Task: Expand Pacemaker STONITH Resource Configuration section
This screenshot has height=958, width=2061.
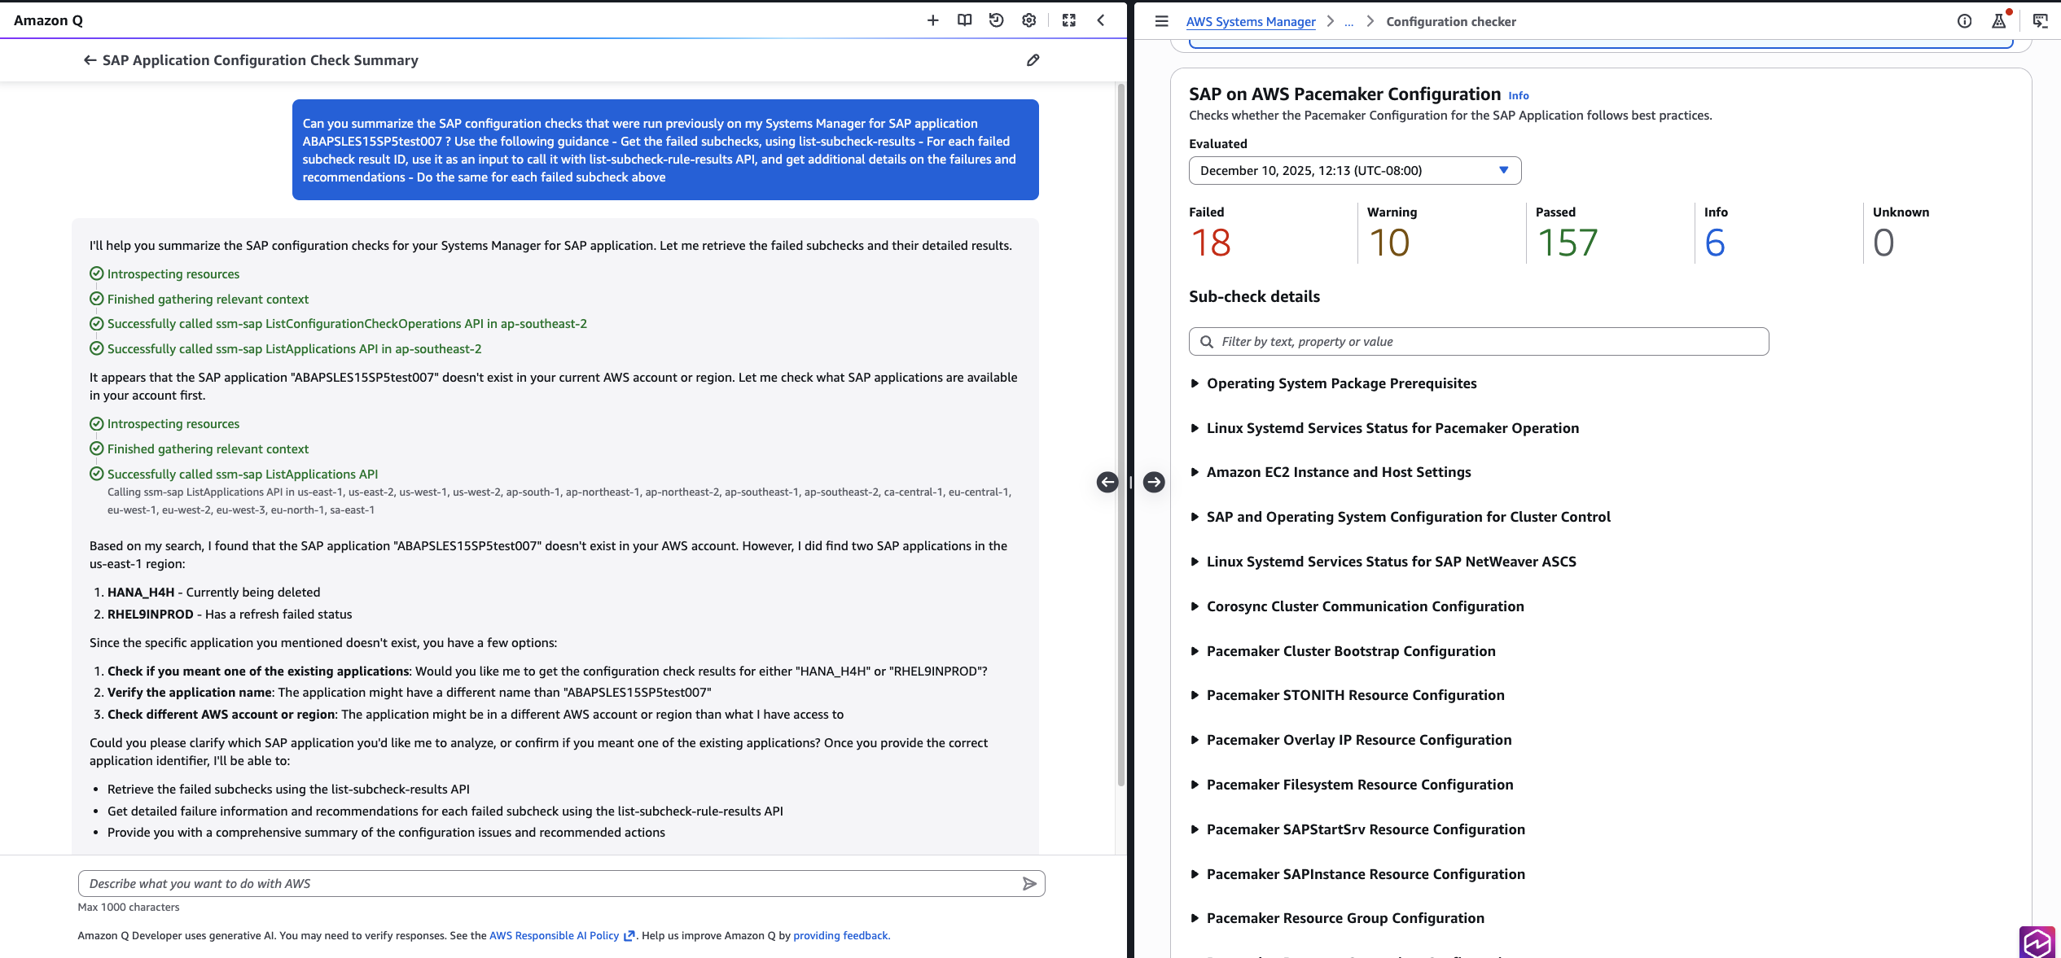Action: (1355, 695)
